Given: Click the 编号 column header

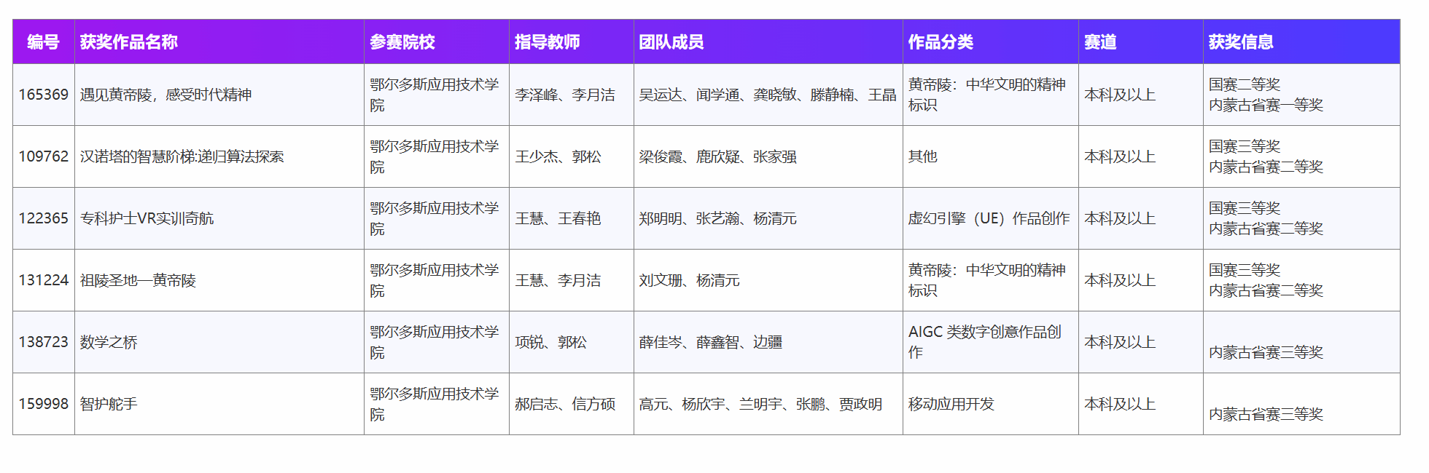Looking at the screenshot, I should [x=43, y=42].
